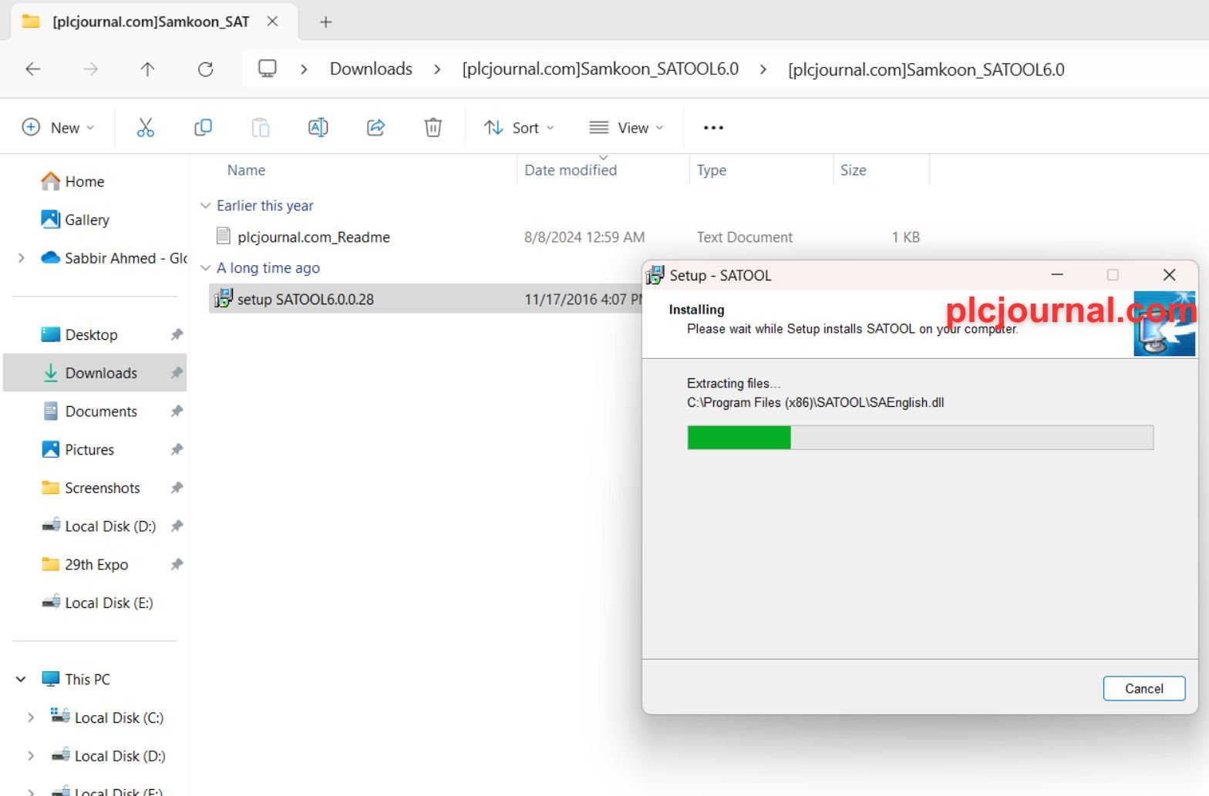Select the setup SATOOL6.0.0.28 file row
Screen dimensions: 1209x796
[x=426, y=299]
